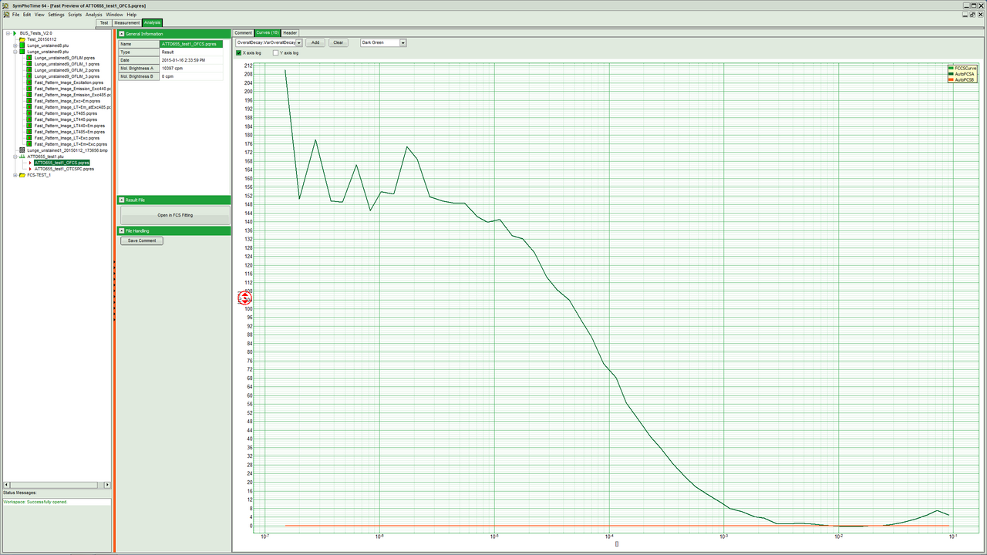This screenshot has width=987, height=555.
Task: Open the Dark Green color dropdown
Action: [x=403, y=43]
